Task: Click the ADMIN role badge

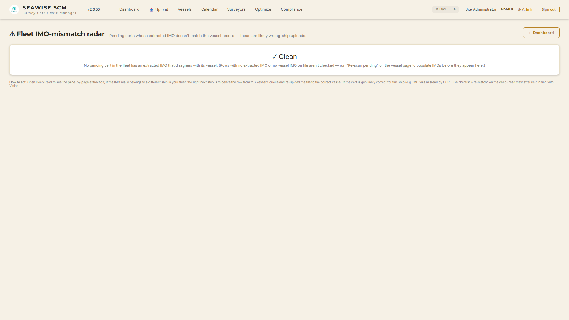Action: point(507,9)
